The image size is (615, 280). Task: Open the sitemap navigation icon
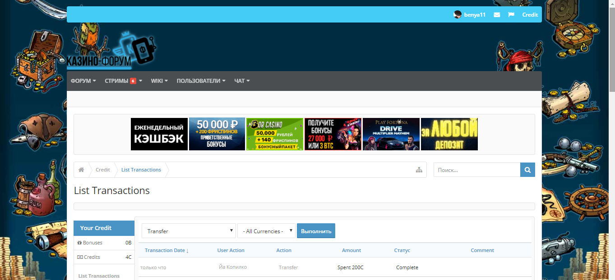(419, 170)
